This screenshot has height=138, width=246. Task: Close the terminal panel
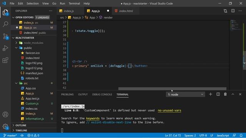pos(240,94)
